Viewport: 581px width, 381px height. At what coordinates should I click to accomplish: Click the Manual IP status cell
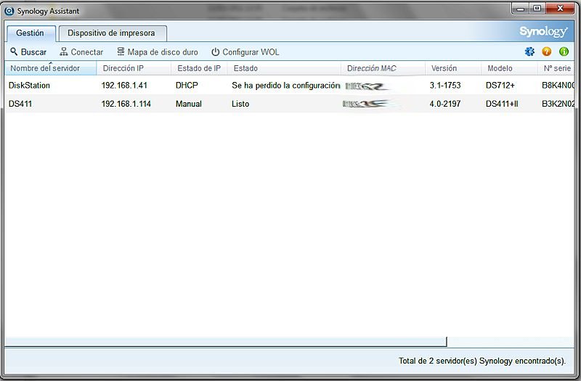point(189,104)
